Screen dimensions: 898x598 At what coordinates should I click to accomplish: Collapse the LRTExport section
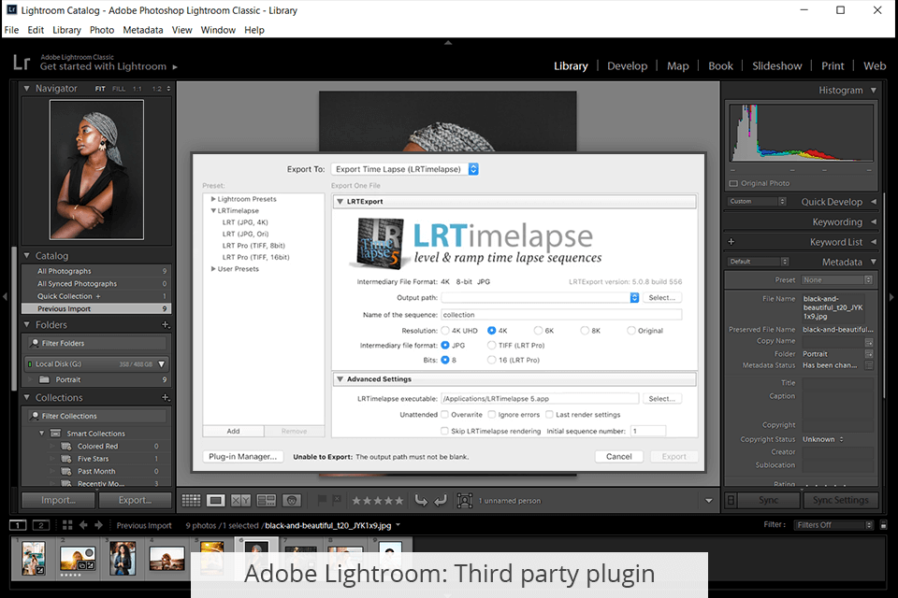coord(340,202)
